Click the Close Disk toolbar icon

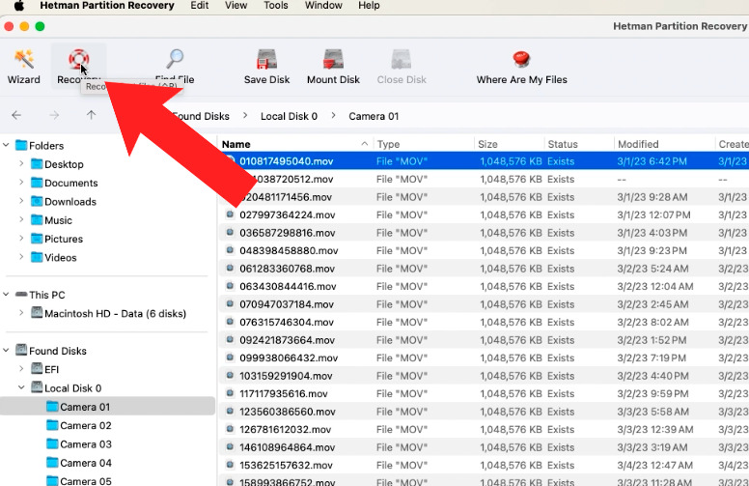click(402, 59)
